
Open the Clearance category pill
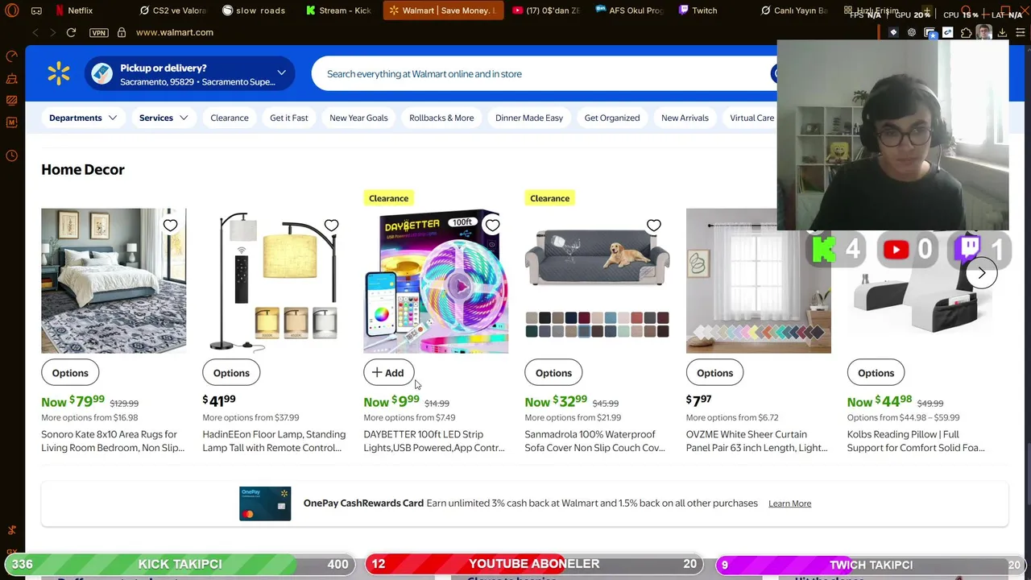click(230, 118)
